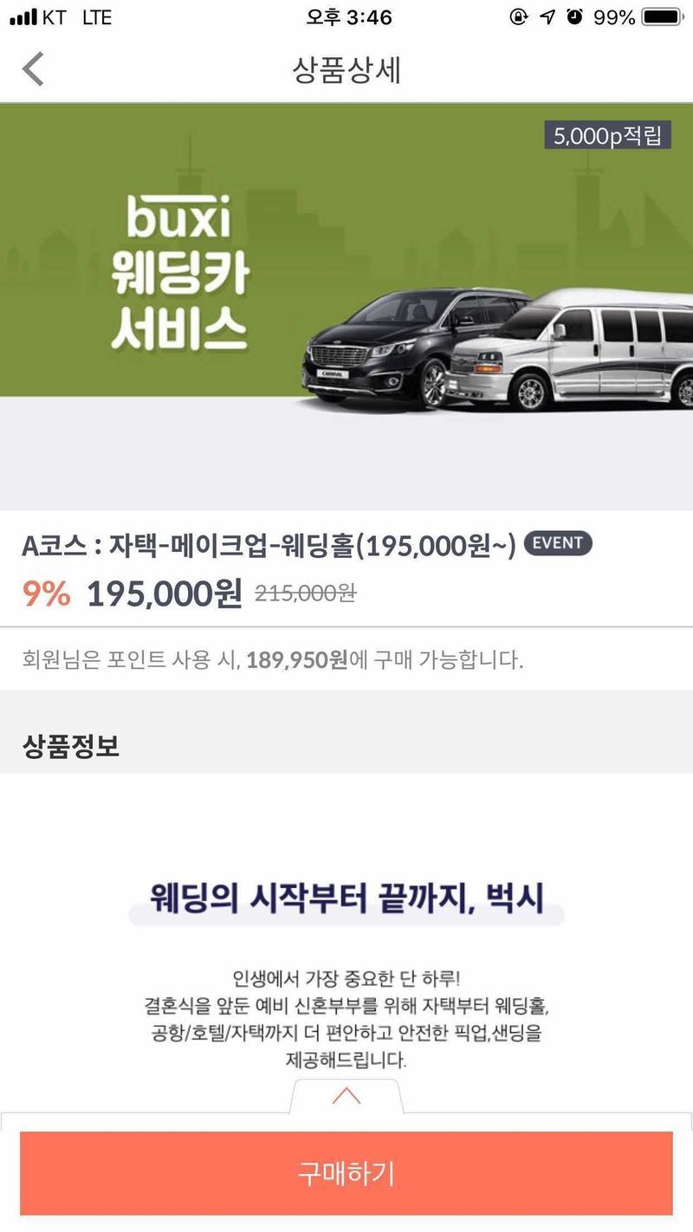Tap the 구매하기 purchase button
The height and width of the screenshot is (1232, 693).
pyautogui.click(x=346, y=1173)
